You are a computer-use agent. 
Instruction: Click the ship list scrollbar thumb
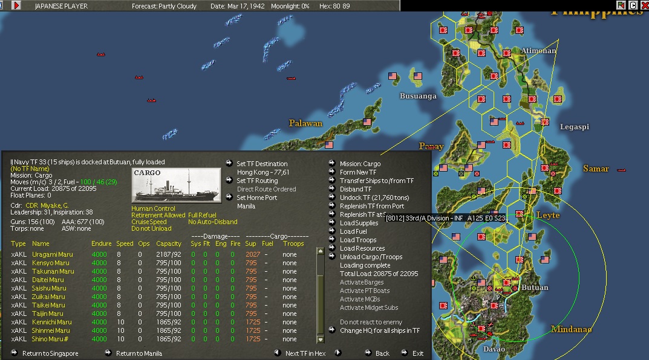coord(320,303)
